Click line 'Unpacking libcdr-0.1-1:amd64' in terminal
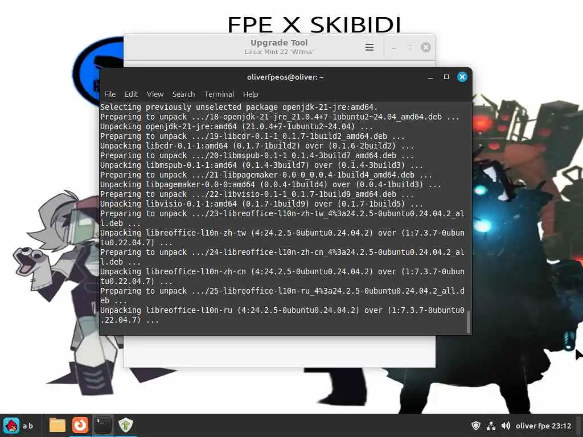 [x=257, y=146]
